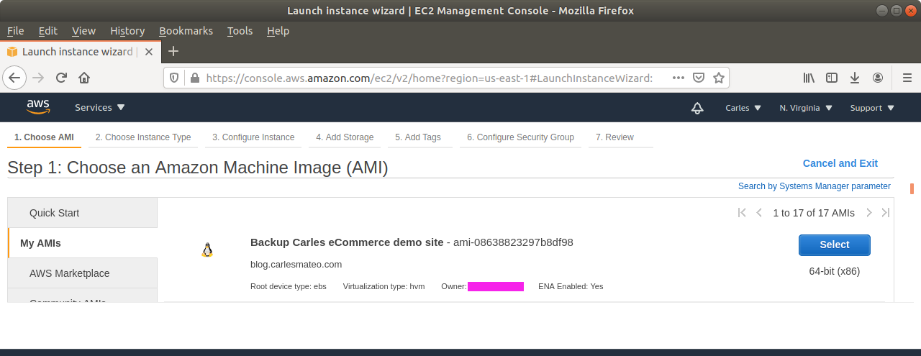Open the View menu
The height and width of the screenshot is (356, 921).
84,31
